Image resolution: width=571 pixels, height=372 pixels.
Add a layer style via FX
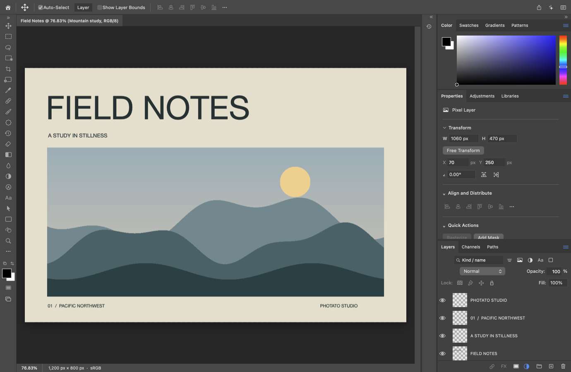[x=504, y=366]
